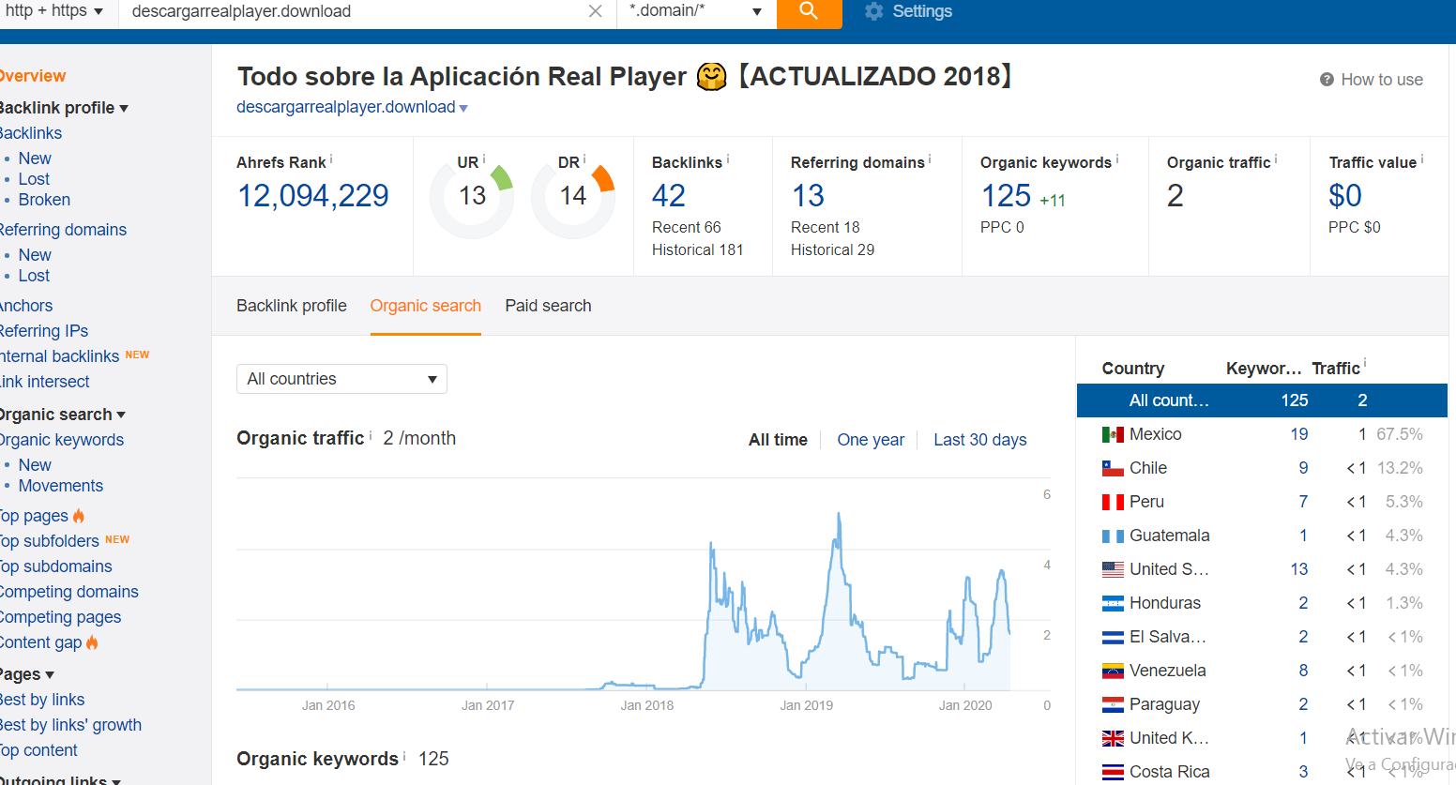This screenshot has height=785, width=1456.
Task: Click the Venezuela flag icon
Action: click(1113, 671)
